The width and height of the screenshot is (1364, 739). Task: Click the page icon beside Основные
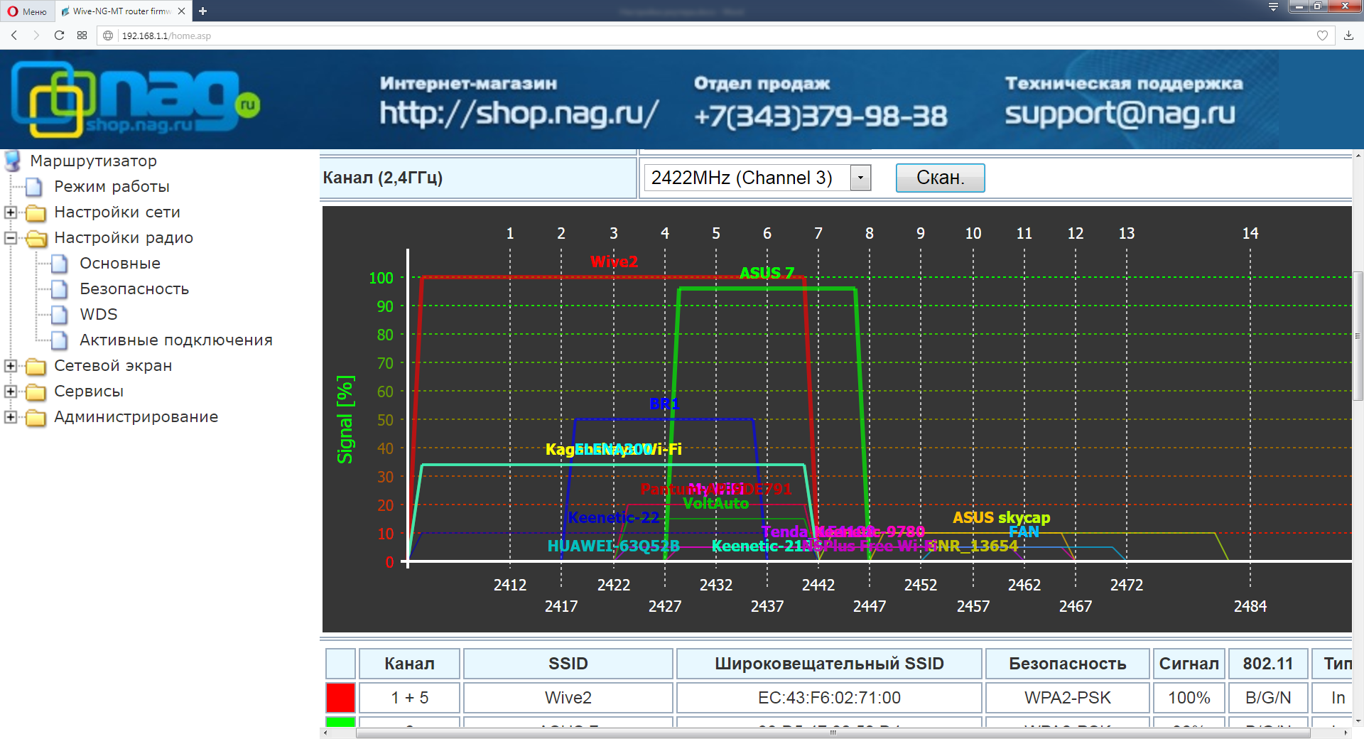60,264
